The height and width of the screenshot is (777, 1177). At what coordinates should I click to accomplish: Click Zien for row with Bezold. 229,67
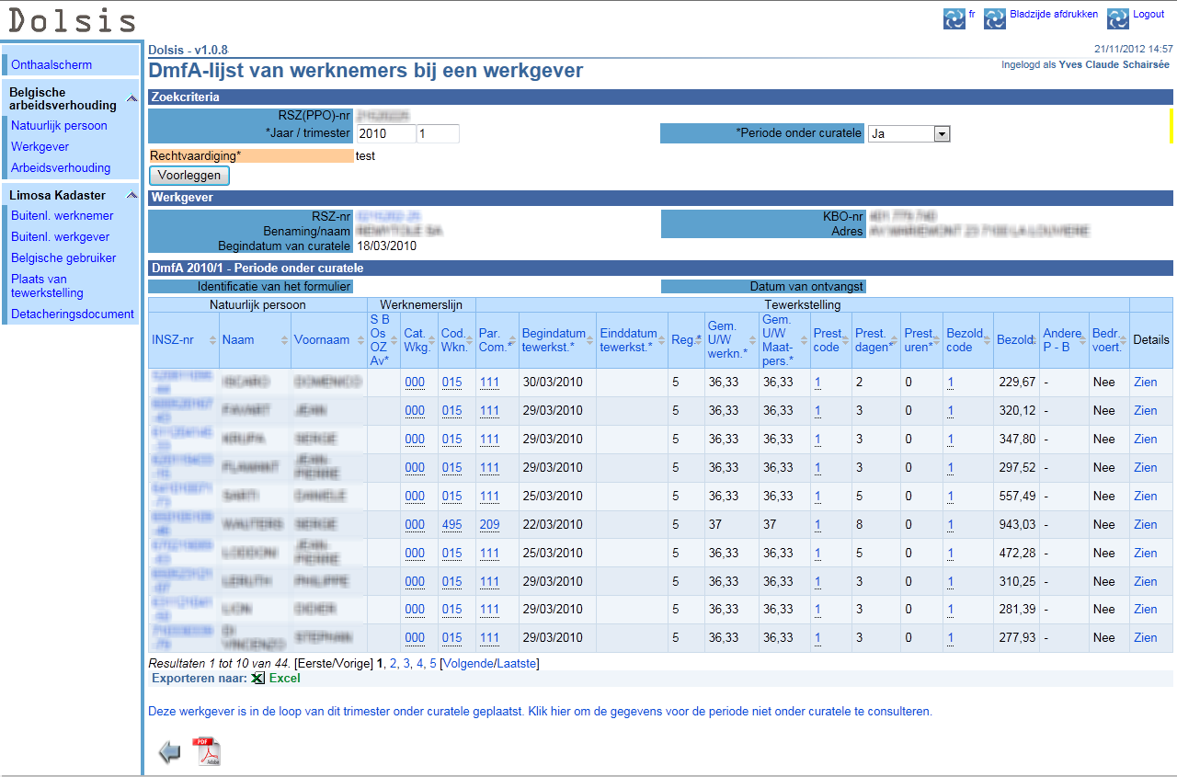click(1146, 383)
